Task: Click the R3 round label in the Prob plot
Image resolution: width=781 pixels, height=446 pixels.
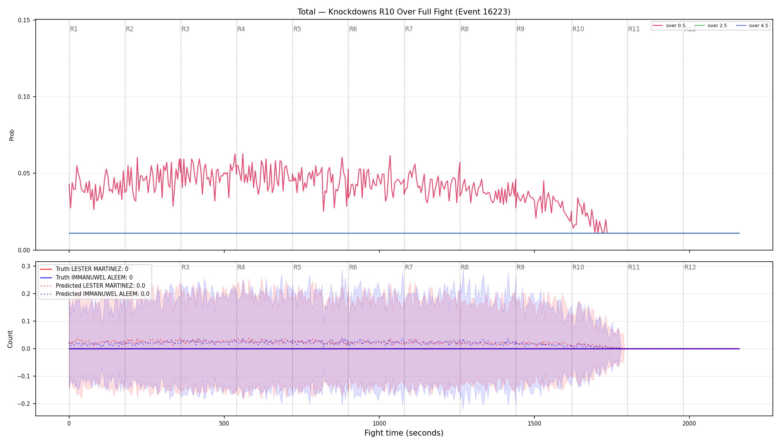Action: point(185,29)
